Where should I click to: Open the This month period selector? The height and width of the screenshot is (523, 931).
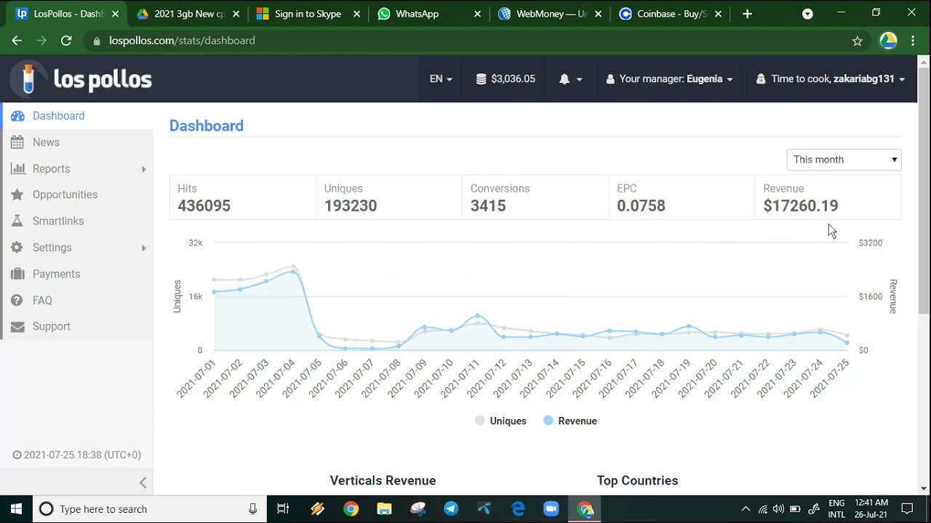844,160
